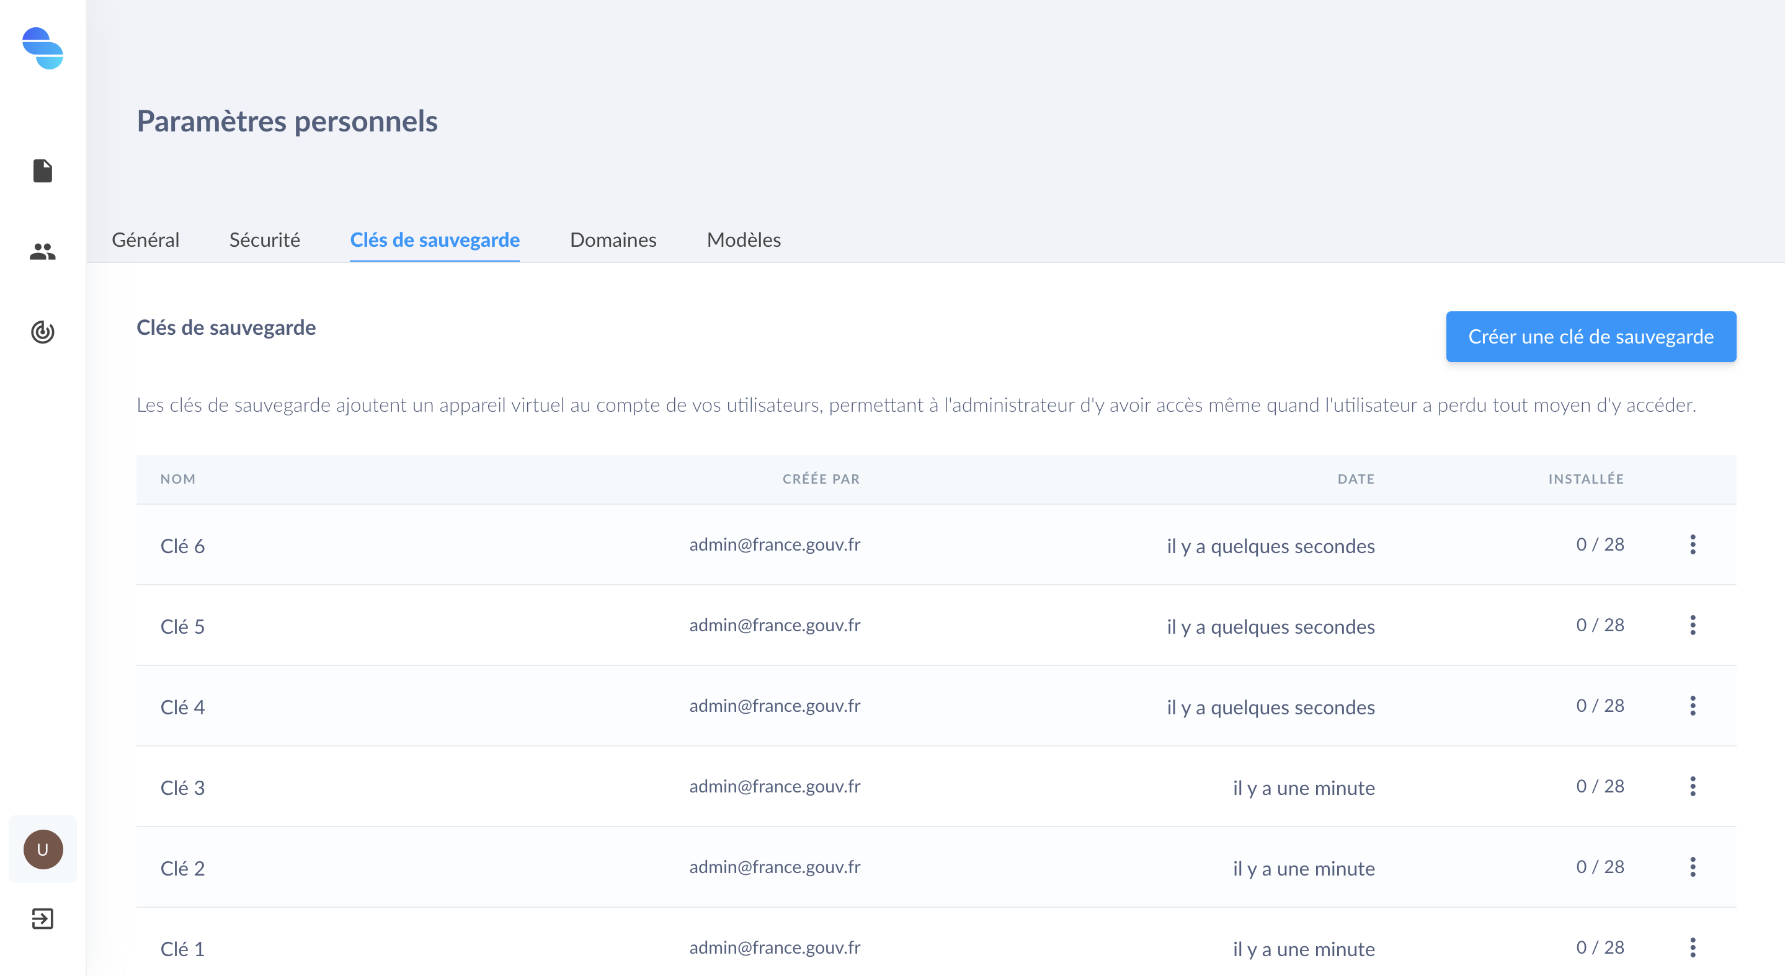Click admin@france.gouv.fr in Clé 4 row

click(775, 706)
